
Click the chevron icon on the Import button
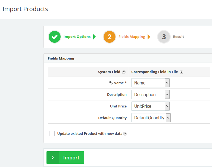coord(53,158)
